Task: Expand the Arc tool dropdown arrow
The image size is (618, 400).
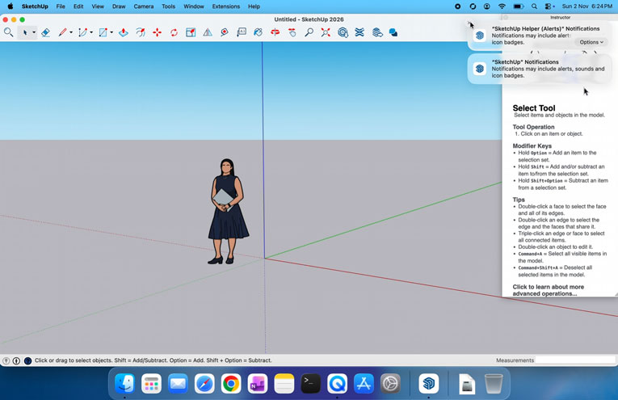Action: click(91, 32)
